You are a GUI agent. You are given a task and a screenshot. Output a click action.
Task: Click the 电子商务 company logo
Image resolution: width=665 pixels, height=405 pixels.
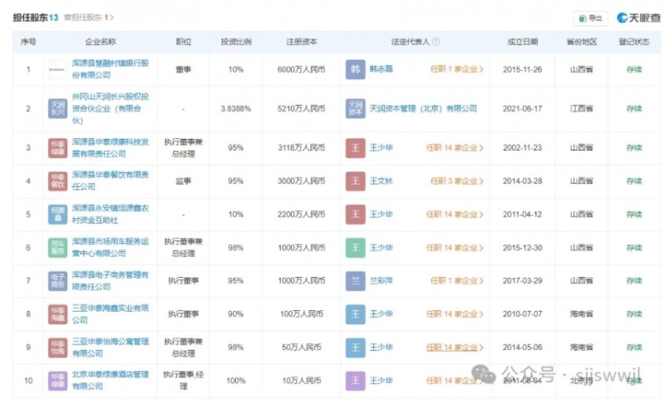click(x=57, y=281)
